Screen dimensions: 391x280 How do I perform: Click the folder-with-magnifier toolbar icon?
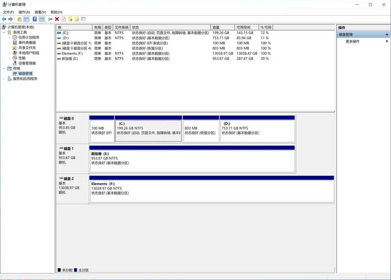click(77, 19)
